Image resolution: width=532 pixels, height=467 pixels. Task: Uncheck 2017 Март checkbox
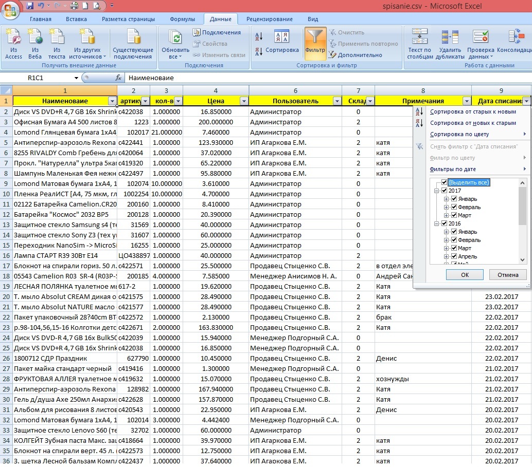[x=454, y=215]
